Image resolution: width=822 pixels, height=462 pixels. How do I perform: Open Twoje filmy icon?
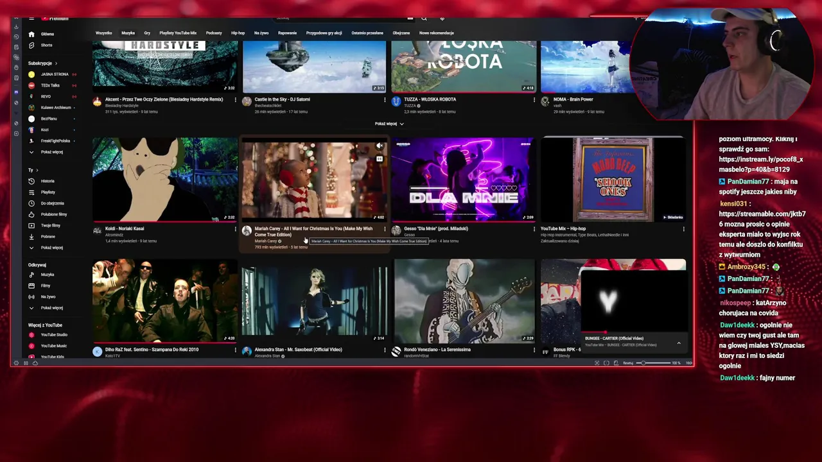point(31,226)
